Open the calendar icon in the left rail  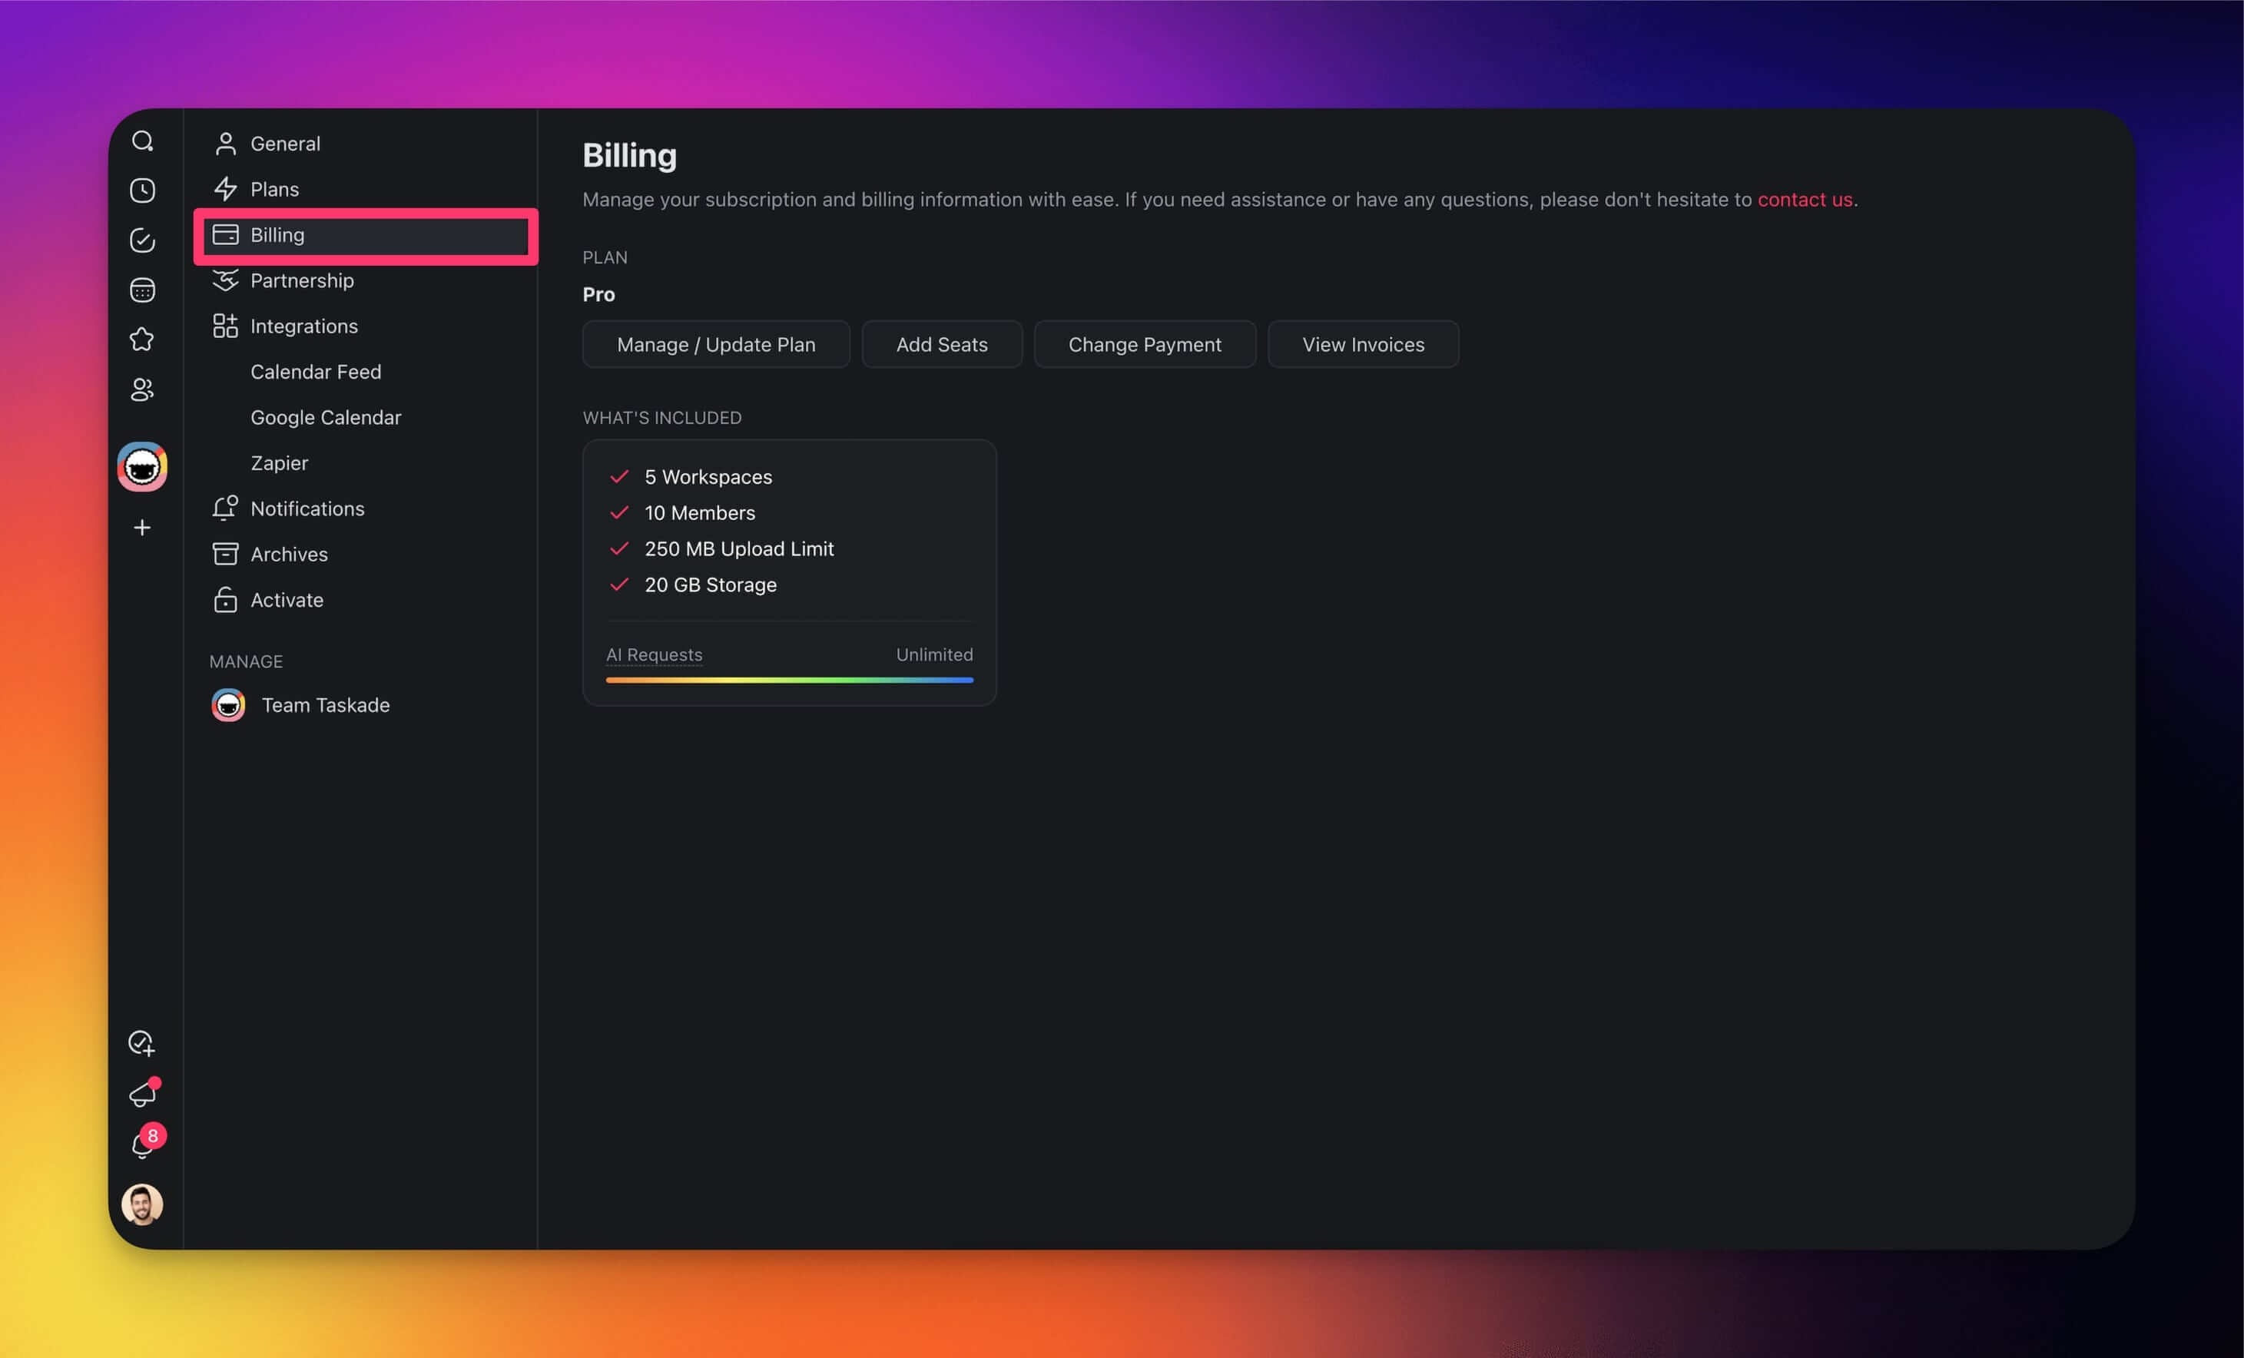142,290
